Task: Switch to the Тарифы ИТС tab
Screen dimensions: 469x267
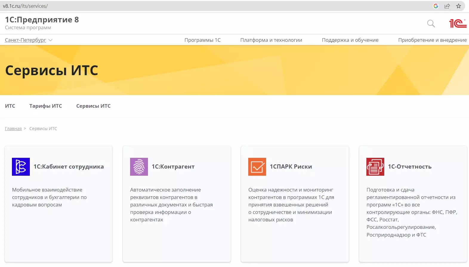Action: tap(46, 106)
